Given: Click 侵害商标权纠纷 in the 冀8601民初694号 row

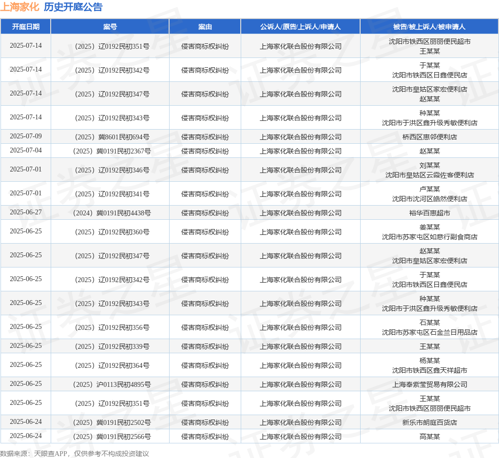Looking at the screenshot, I should pyautogui.click(x=205, y=137).
